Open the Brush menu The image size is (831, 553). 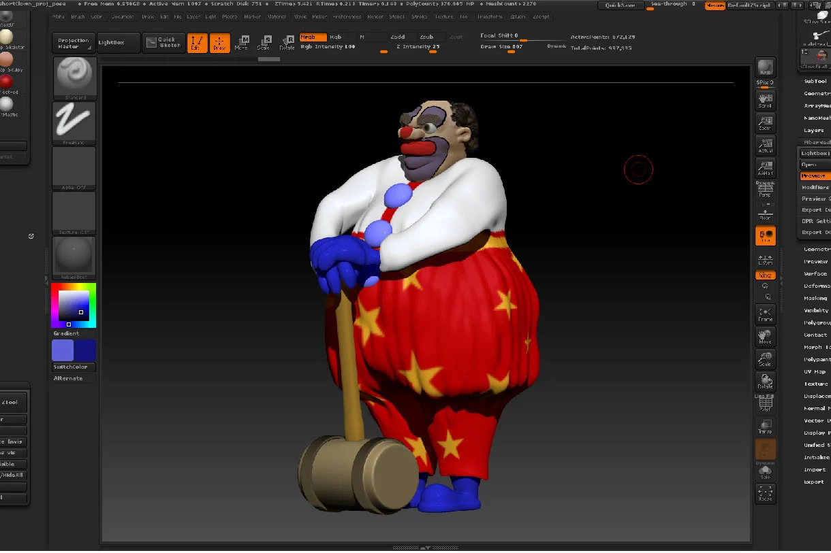(x=78, y=16)
